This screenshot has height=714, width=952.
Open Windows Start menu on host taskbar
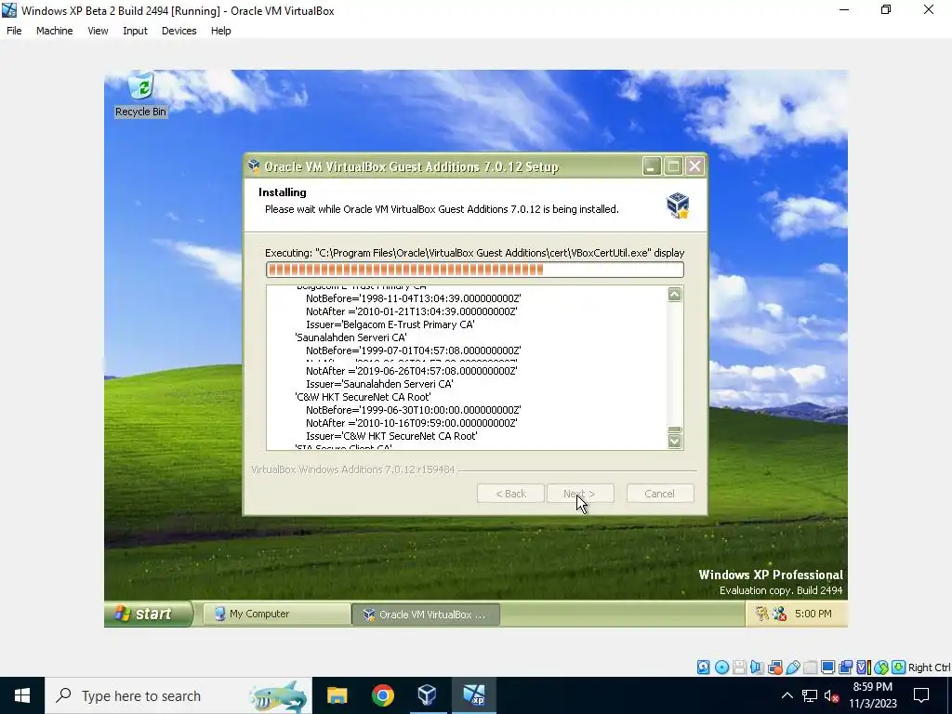click(22, 695)
